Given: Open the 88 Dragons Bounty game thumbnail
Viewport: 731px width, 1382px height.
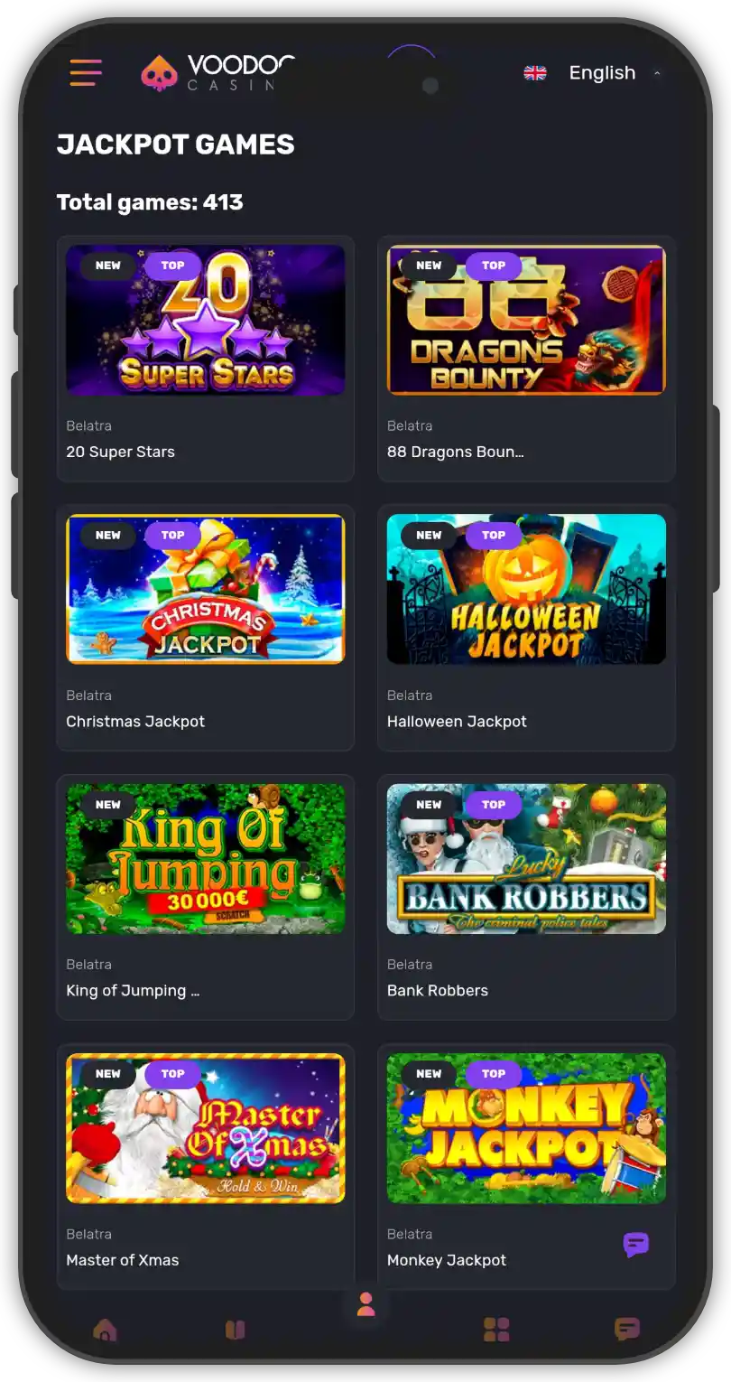Looking at the screenshot, I should 526,320.
